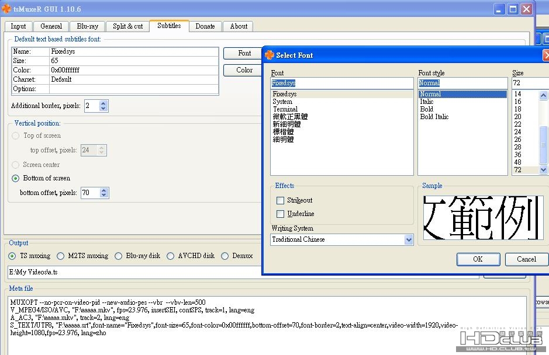This screenshot has width=549, height=355.
Task: Enable Underline effect
Action: 295,214
